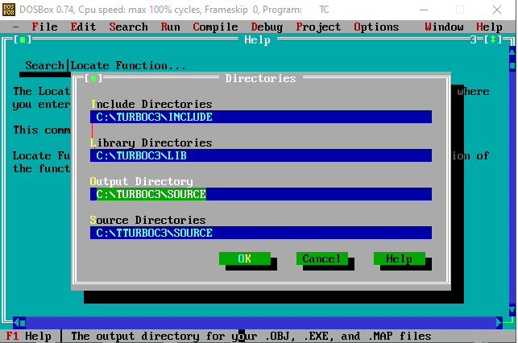The image size is (518, 343).
Task: Zoom the Help window with arrow icon
Action: point(492,39)
